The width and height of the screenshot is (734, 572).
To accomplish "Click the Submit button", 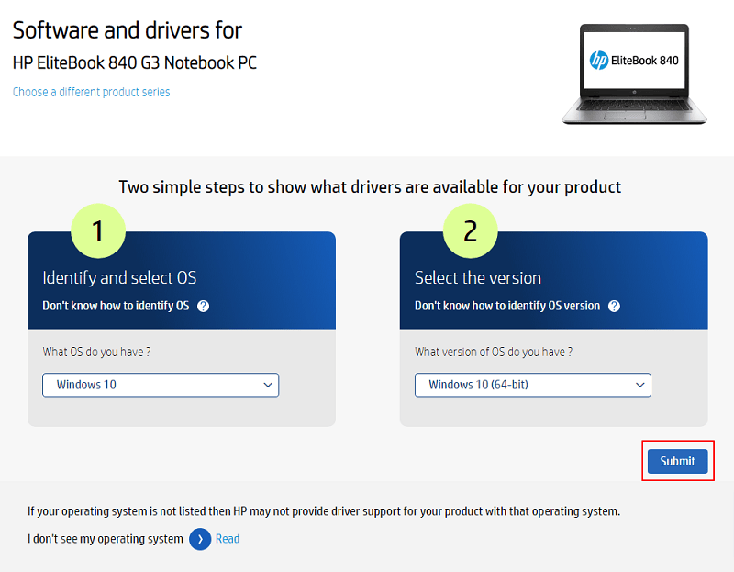I will tap(678, 462).
